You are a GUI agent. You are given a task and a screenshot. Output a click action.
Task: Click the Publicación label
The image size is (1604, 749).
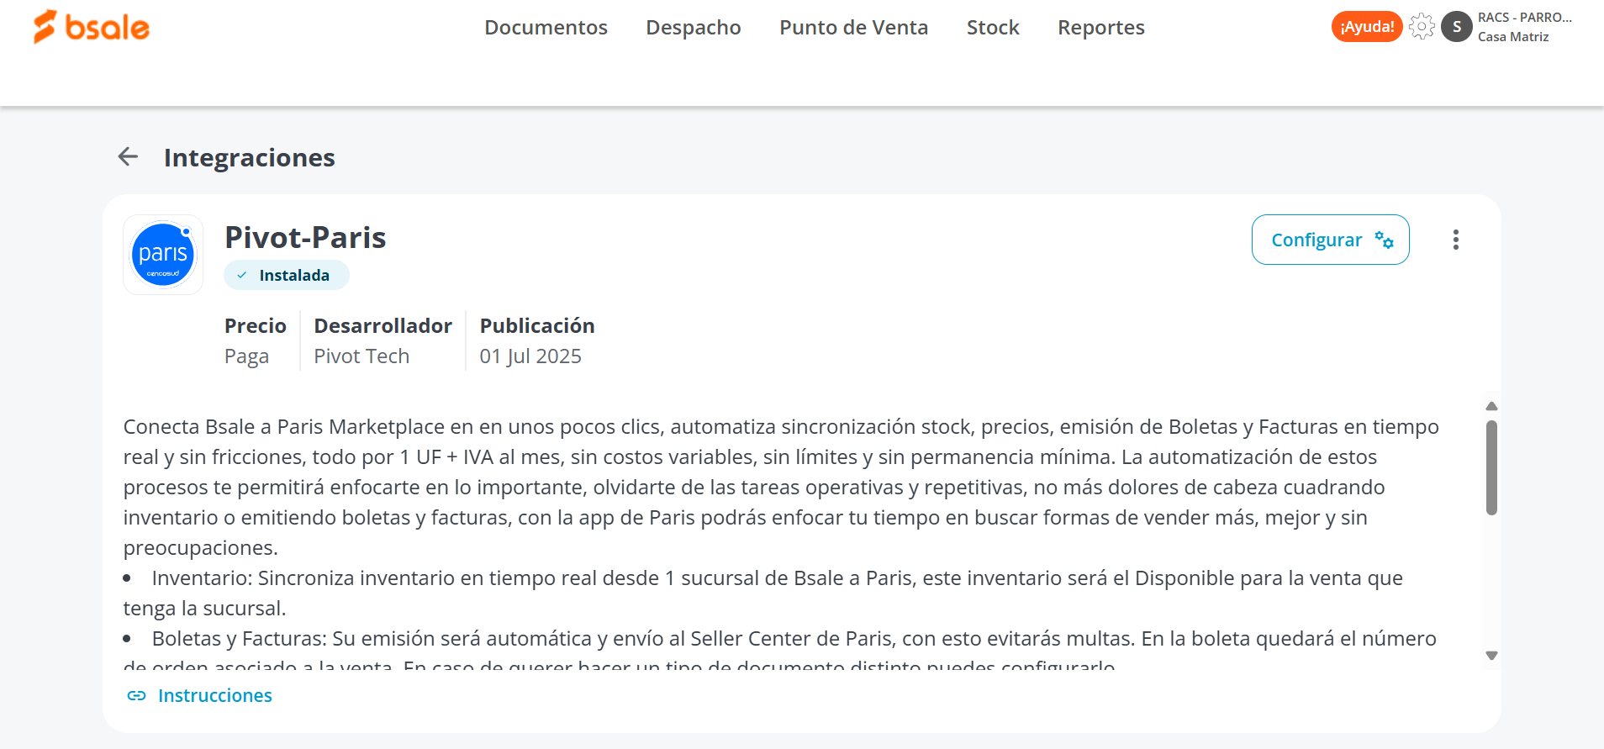click(x=537, y=326)
